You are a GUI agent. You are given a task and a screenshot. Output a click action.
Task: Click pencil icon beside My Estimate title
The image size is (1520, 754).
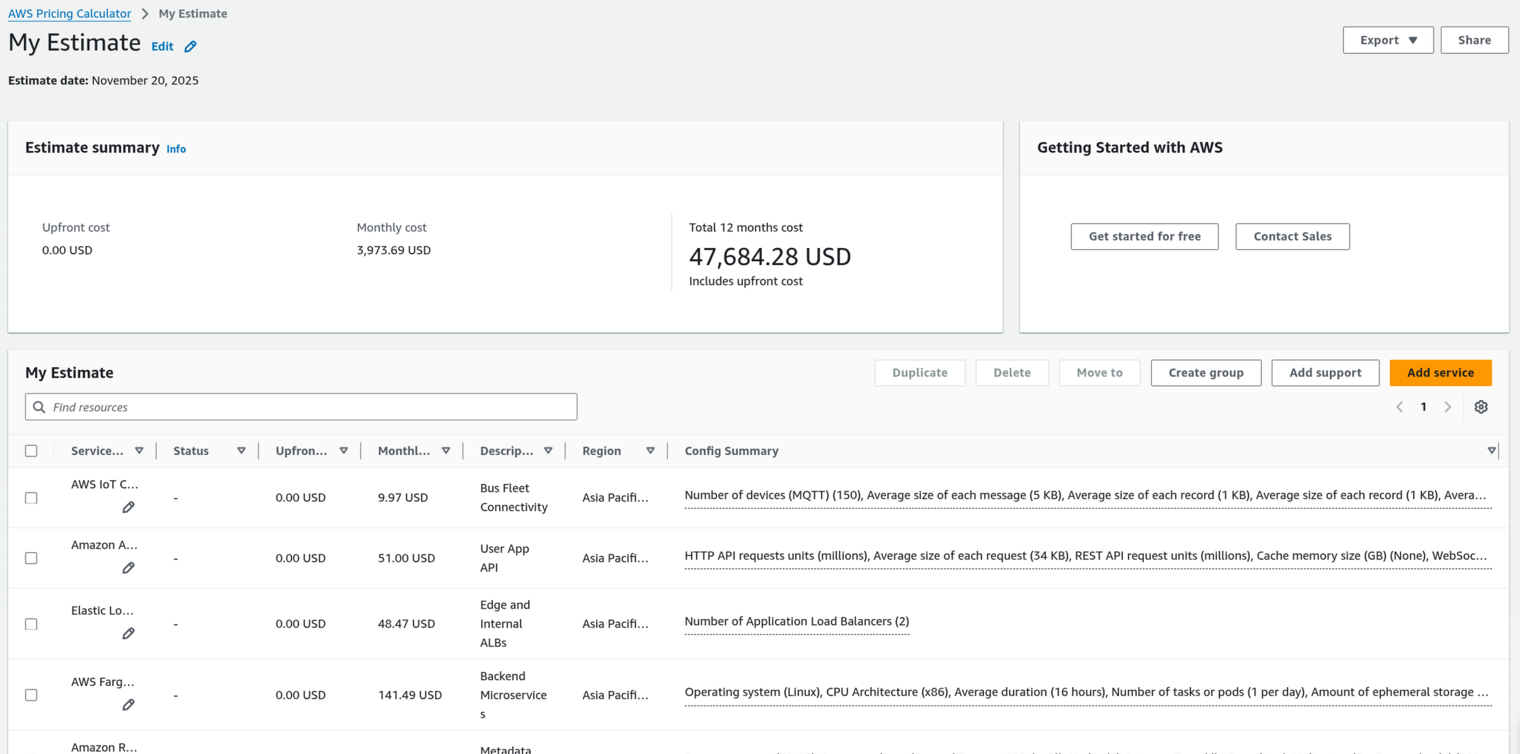click(190, 46)
